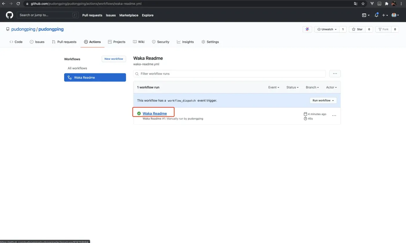This screenshot has width=406, height=243.
Task: Switch to the Settings tab
Action: 210,42
